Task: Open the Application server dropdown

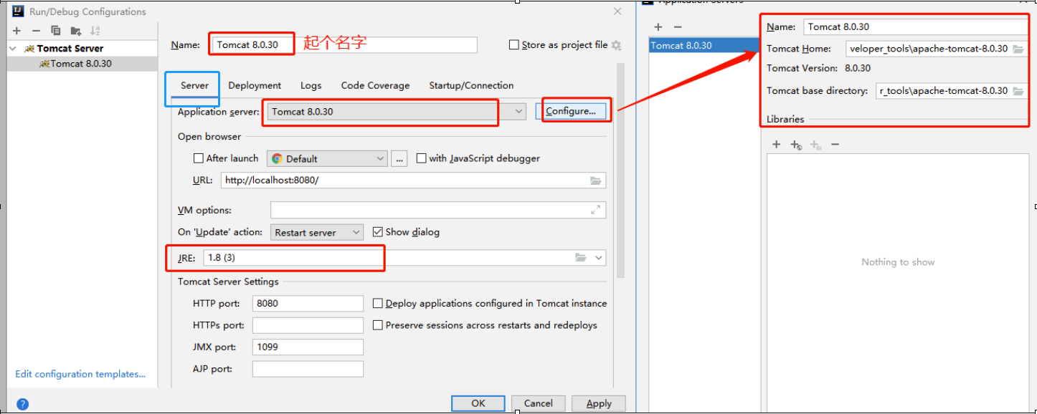Action: 519,112
